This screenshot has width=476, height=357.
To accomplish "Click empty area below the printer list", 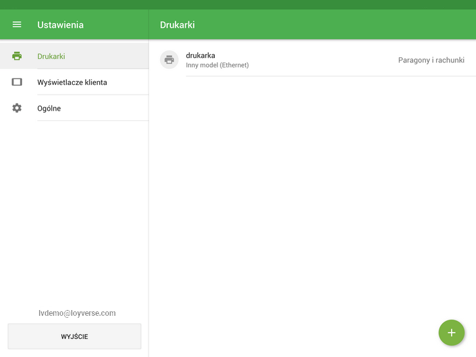I will coord(312,193).
